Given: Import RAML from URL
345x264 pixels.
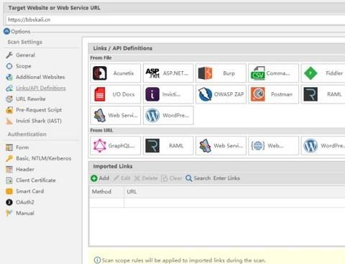Looking at the screenshot, I should pyautogui.click(x=168, y=145).
